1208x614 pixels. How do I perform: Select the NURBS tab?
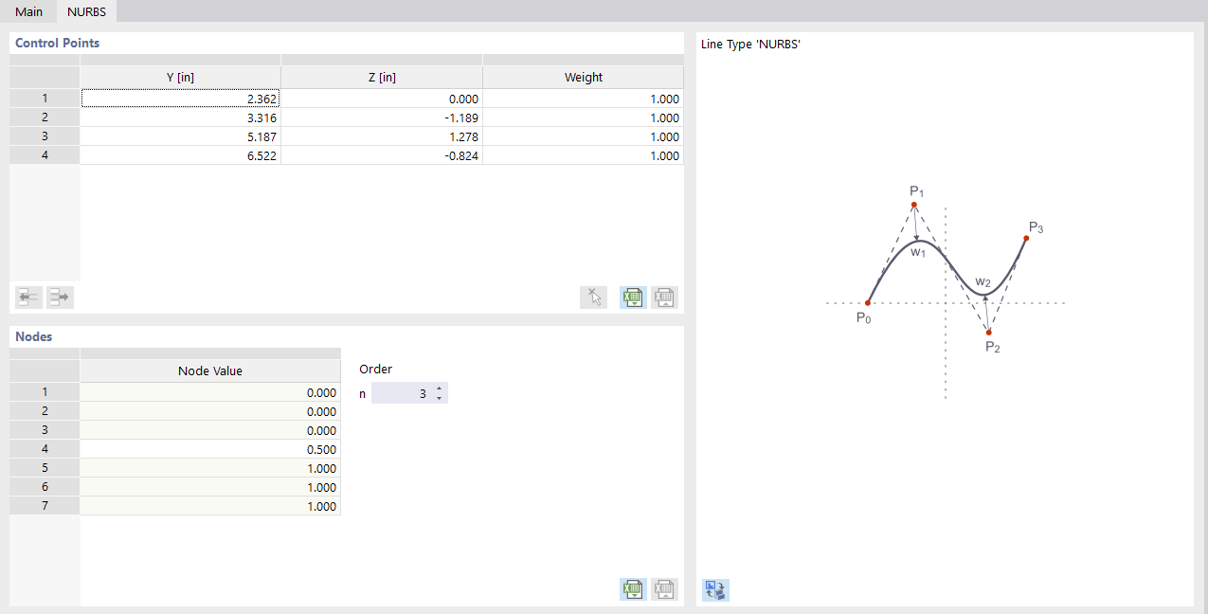[85, 11]
